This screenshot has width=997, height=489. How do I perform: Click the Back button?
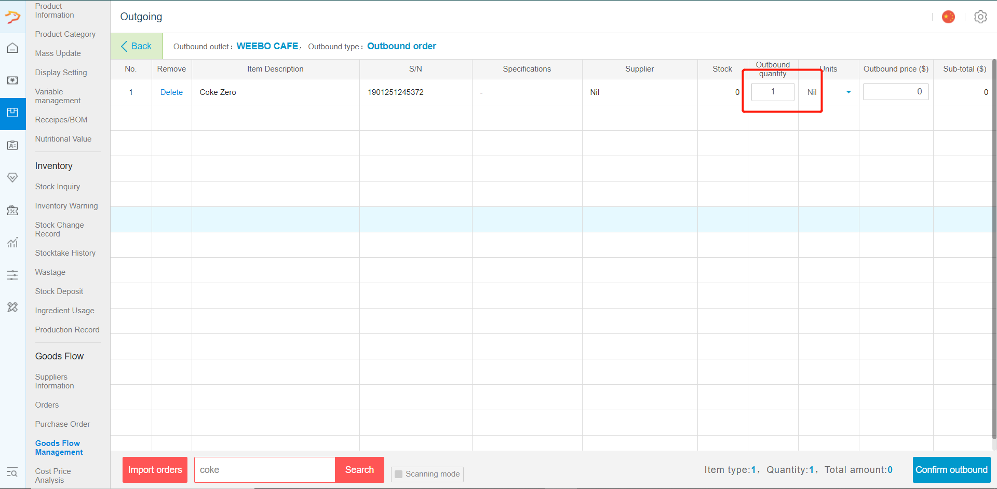tap(137, 46)
